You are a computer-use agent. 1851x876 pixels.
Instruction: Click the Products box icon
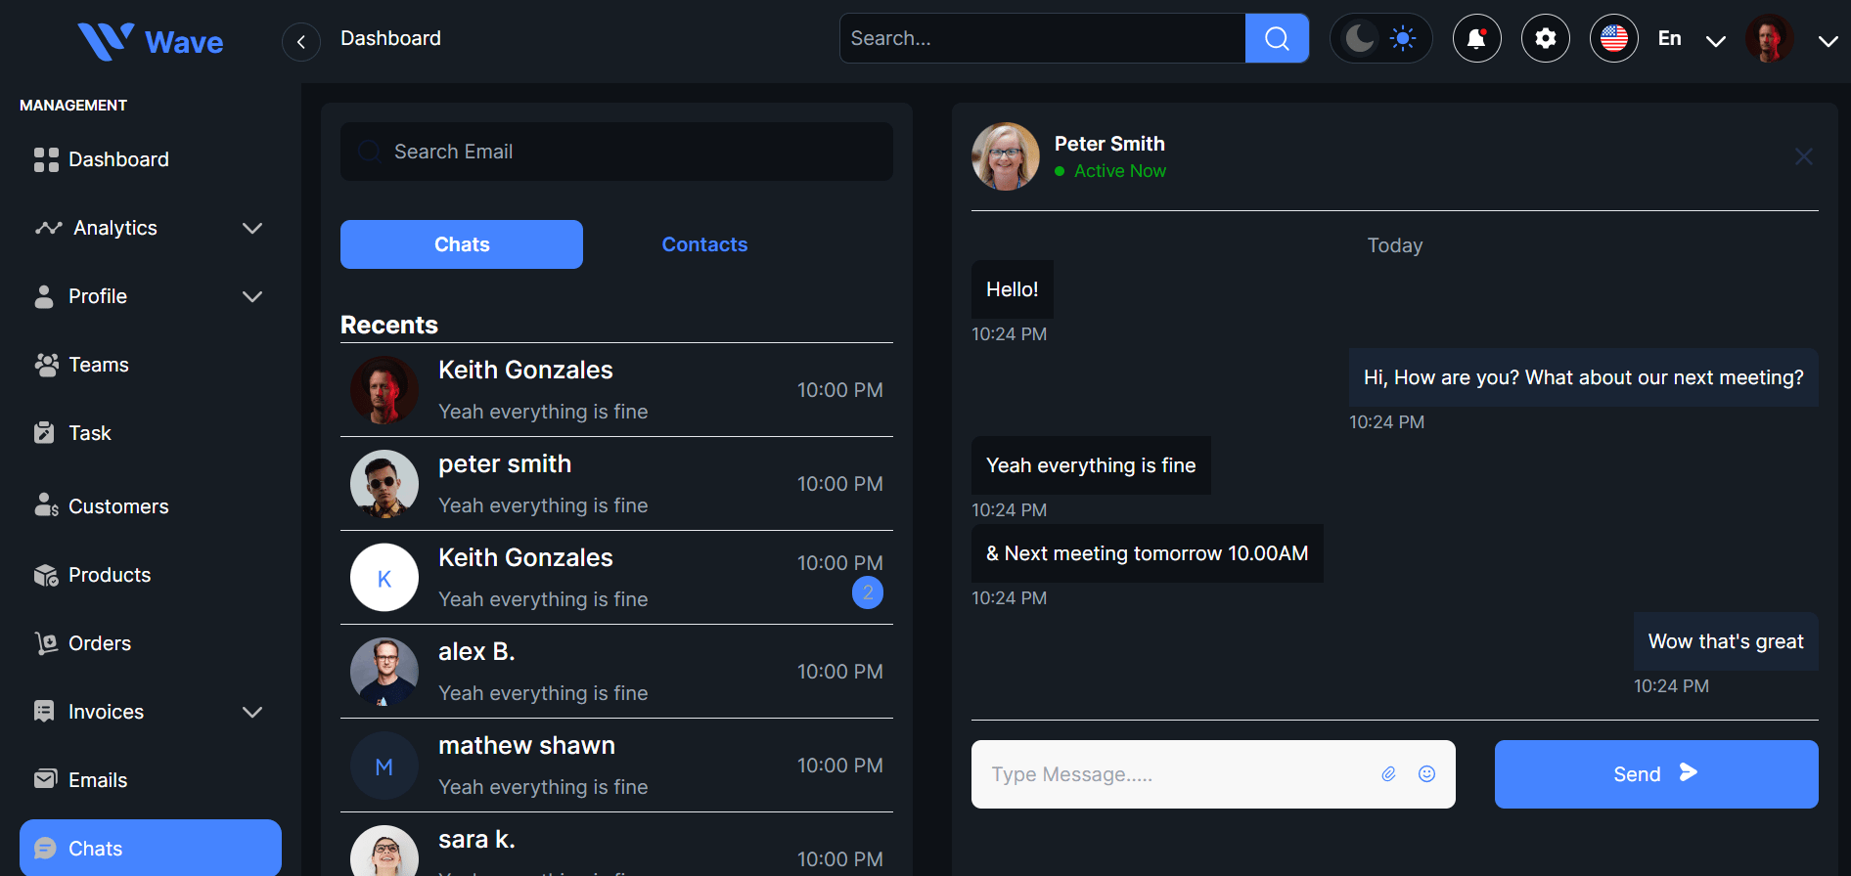click(46, 575)
